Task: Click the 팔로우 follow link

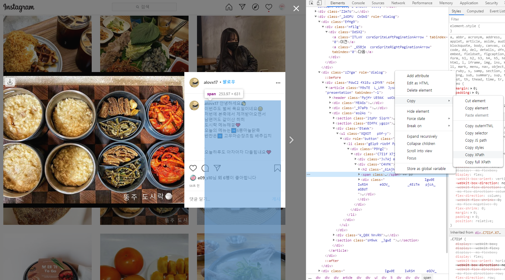Action: (229, 82)
